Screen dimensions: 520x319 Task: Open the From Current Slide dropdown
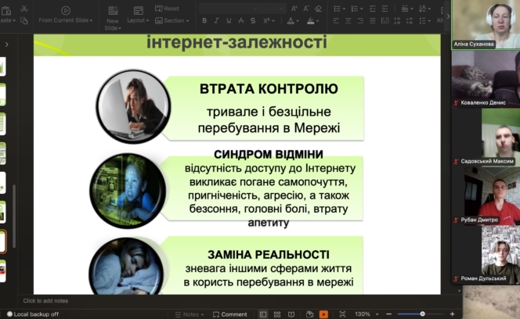(65, 20)
